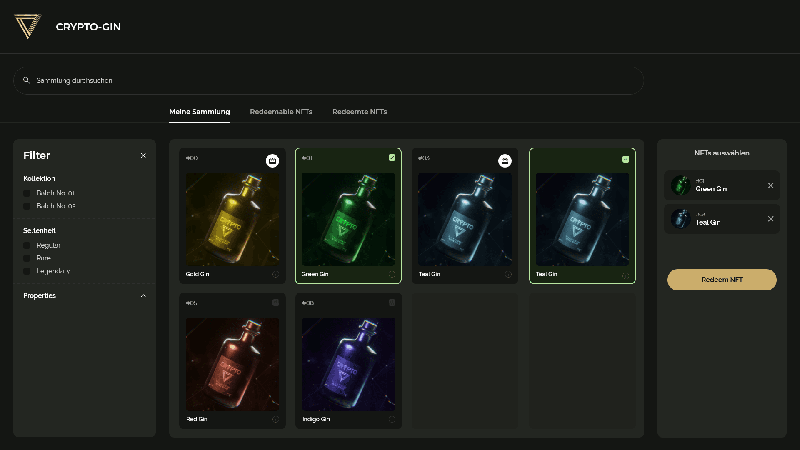Enable the Batch No. 01 filter
Screen dimensions: 800x450
click(x=27, y=193)
